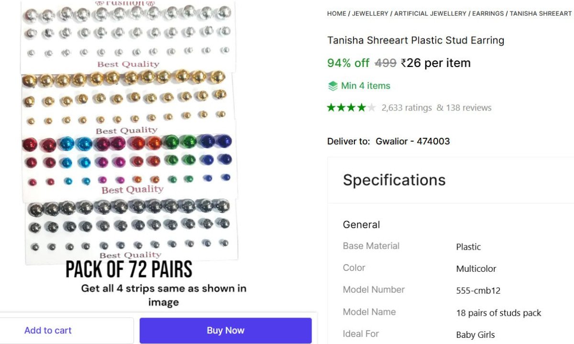
Task: Click the green stacked layers Min items icon
Action: click(333, 86)
